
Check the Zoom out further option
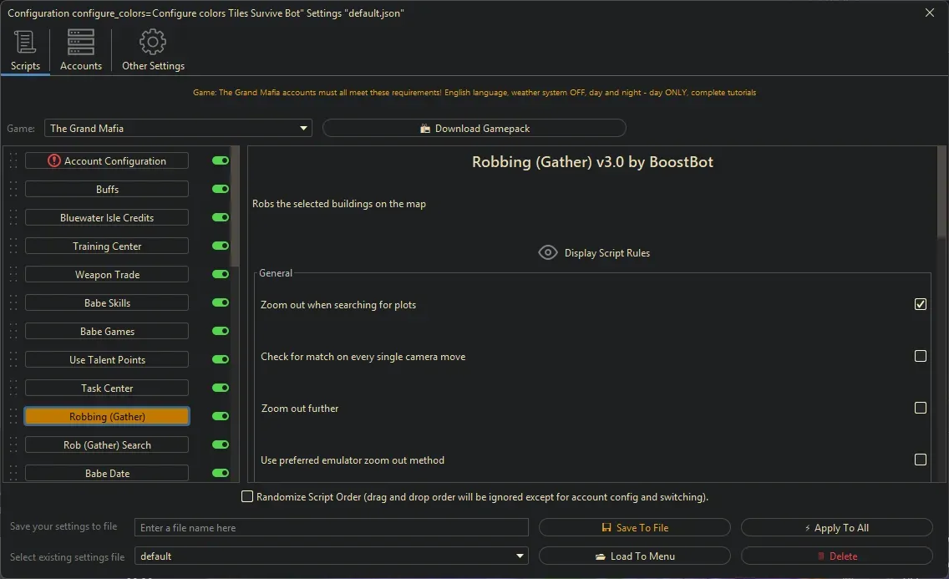pyautogui.click(x=920, y=409)
